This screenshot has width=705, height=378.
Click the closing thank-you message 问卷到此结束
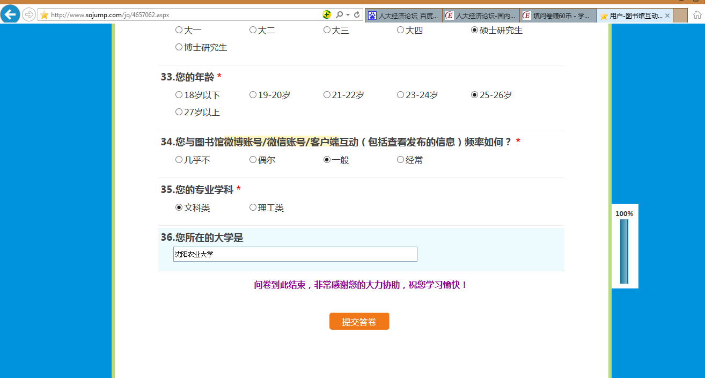tap(361, 285)
